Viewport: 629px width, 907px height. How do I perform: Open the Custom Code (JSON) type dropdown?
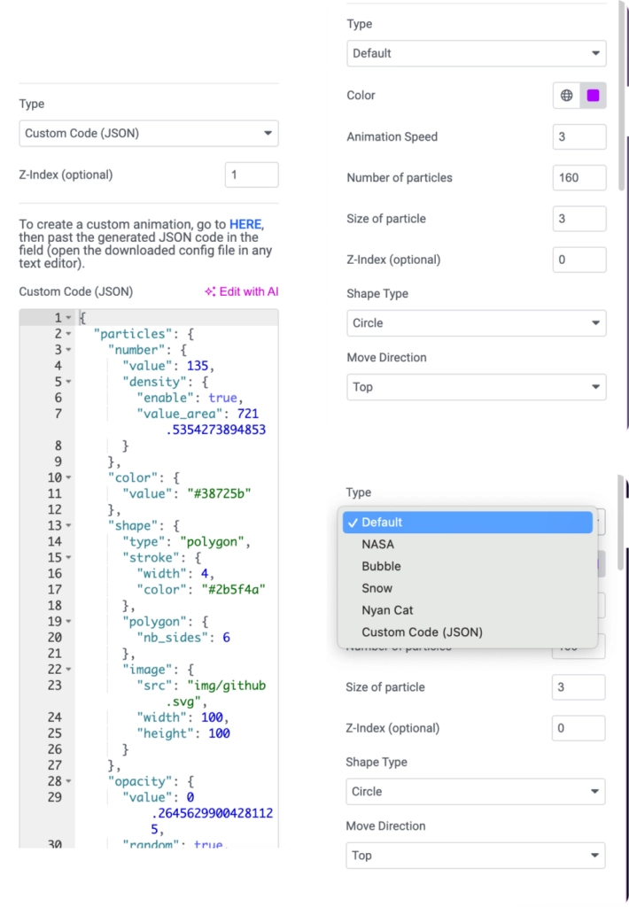coord(149,133)
